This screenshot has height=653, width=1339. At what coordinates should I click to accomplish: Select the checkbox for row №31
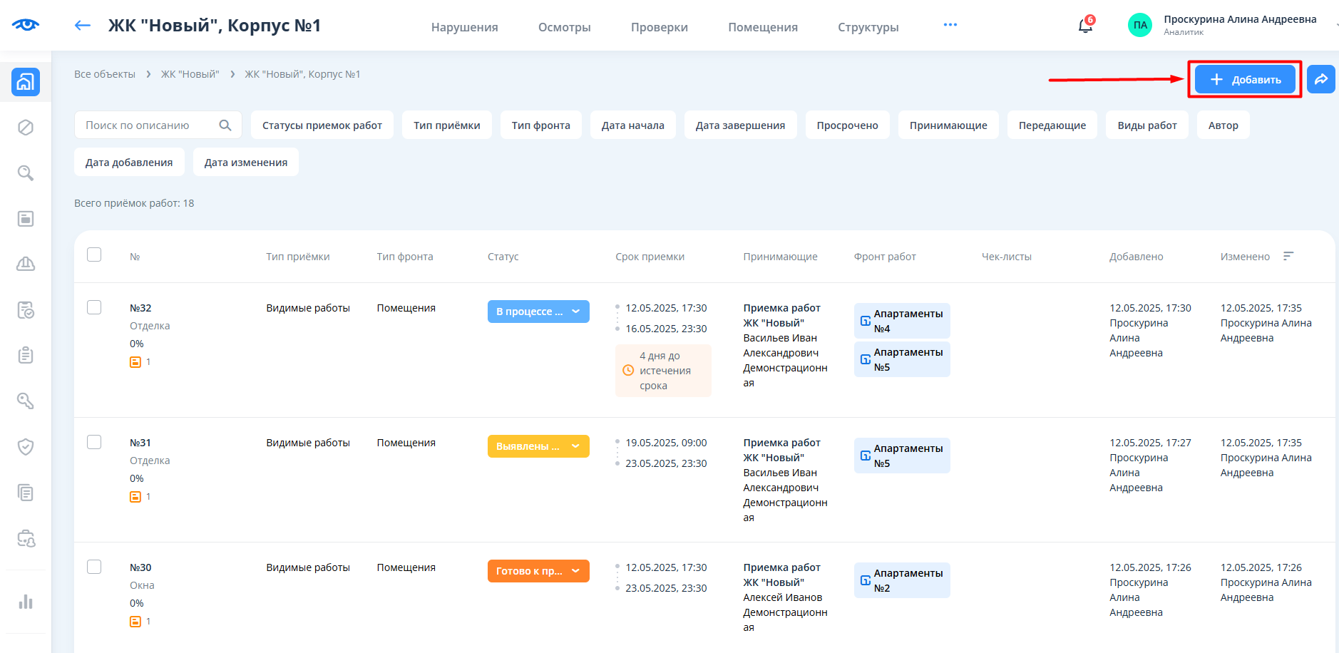click(94, 442)
